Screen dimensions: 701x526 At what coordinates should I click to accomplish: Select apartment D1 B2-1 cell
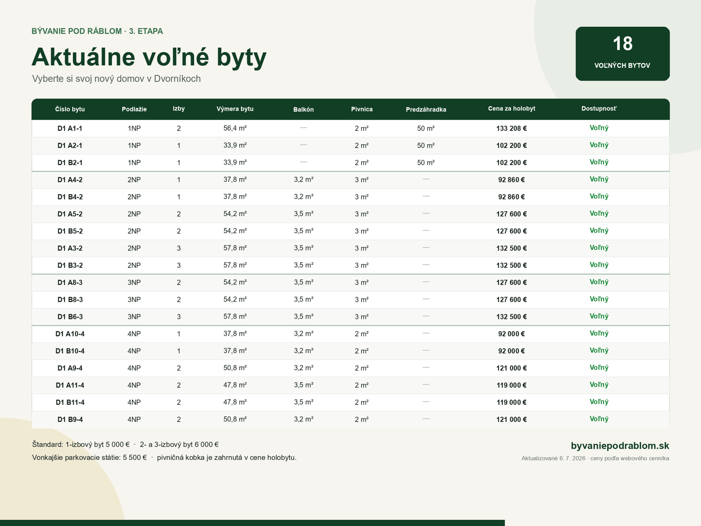point(70,163)
